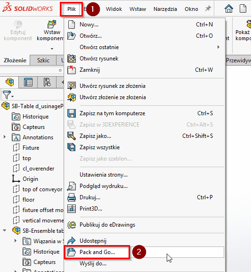This screenshot has height=272, width=251.
Task: Expand the Wiązania folder
Action: [16, 241]
